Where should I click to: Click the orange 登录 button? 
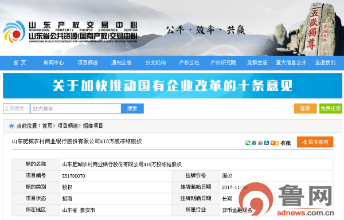[305, 108]
